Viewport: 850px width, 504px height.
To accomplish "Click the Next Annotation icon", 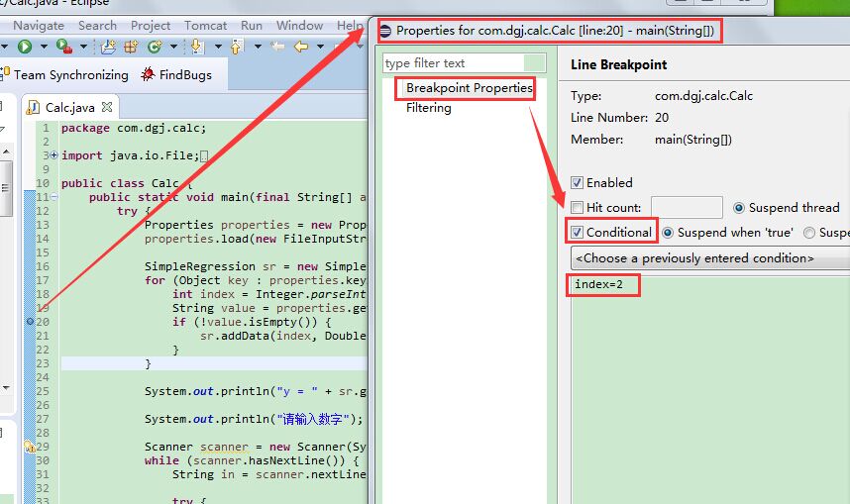I will [x=197, y=47].
